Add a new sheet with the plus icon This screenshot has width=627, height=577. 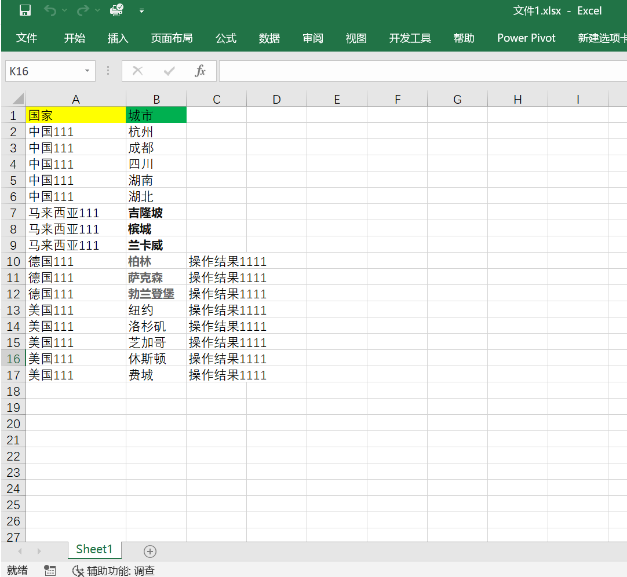tap(150, 551)
